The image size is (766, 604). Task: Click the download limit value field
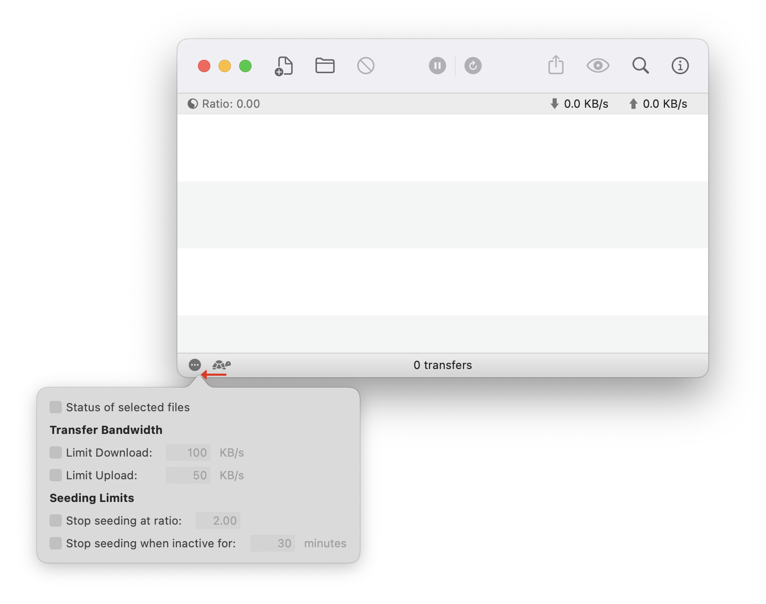[x=188, y=452]
